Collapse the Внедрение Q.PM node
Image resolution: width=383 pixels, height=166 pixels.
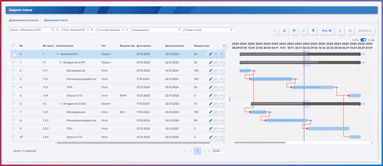[x=61, y=62]
